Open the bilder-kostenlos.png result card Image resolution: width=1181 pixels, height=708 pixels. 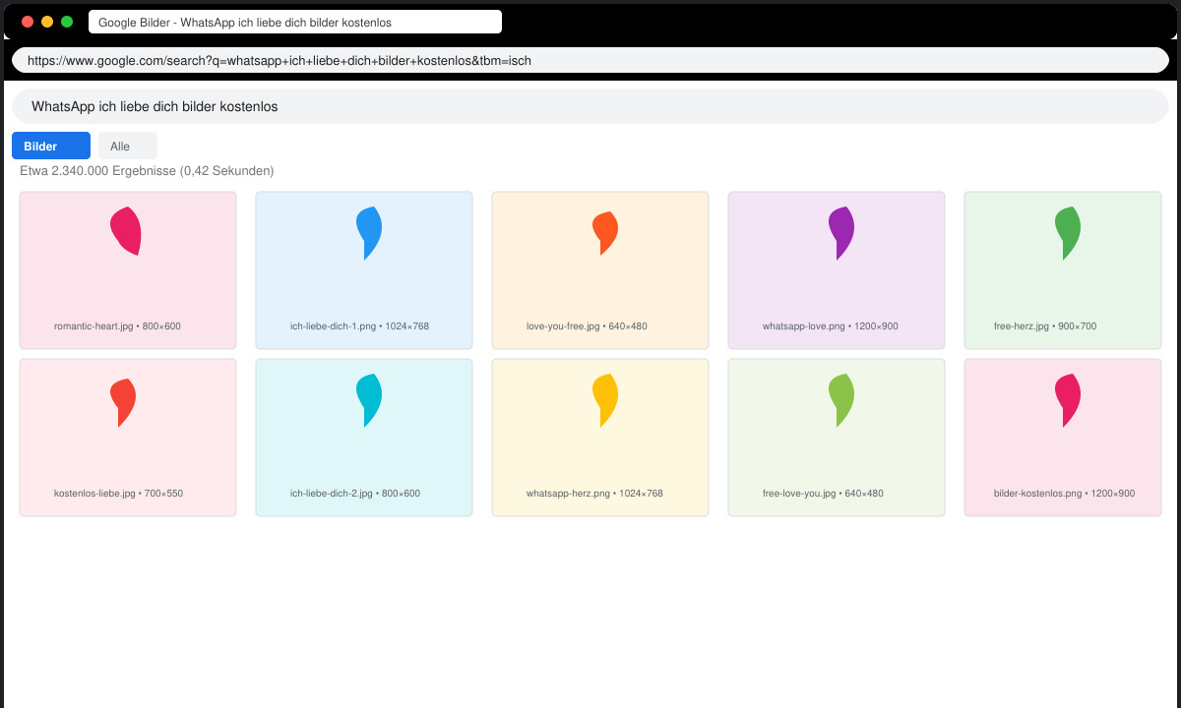coord(1063,438)
